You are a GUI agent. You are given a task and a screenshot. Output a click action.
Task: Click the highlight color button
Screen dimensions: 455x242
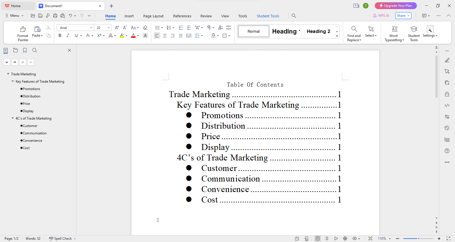[x=122, y=36]
